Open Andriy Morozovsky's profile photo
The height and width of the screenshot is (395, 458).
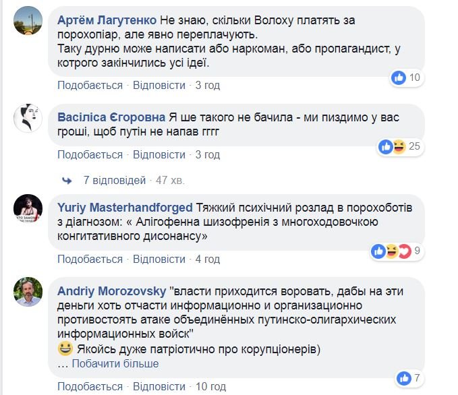coord(28,293)
